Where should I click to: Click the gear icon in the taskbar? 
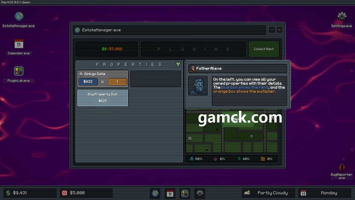coord(200,193)
